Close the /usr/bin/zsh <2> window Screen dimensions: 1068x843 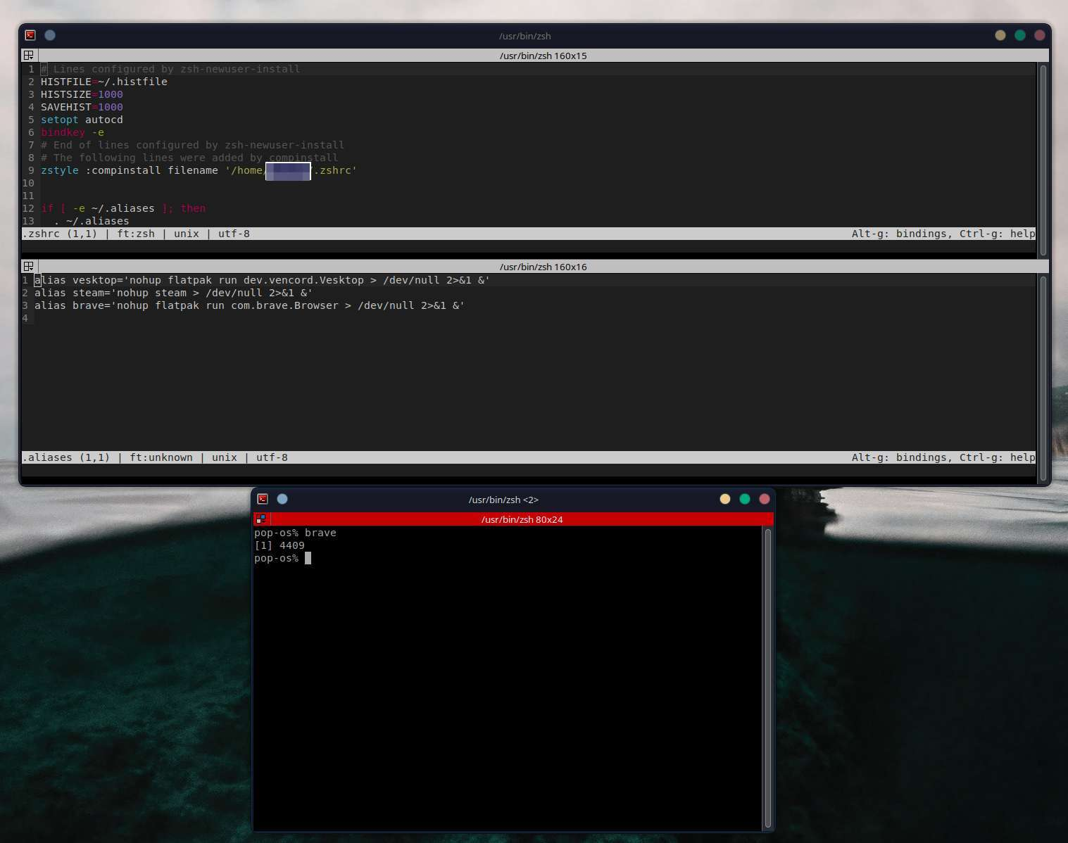[765, 499]
